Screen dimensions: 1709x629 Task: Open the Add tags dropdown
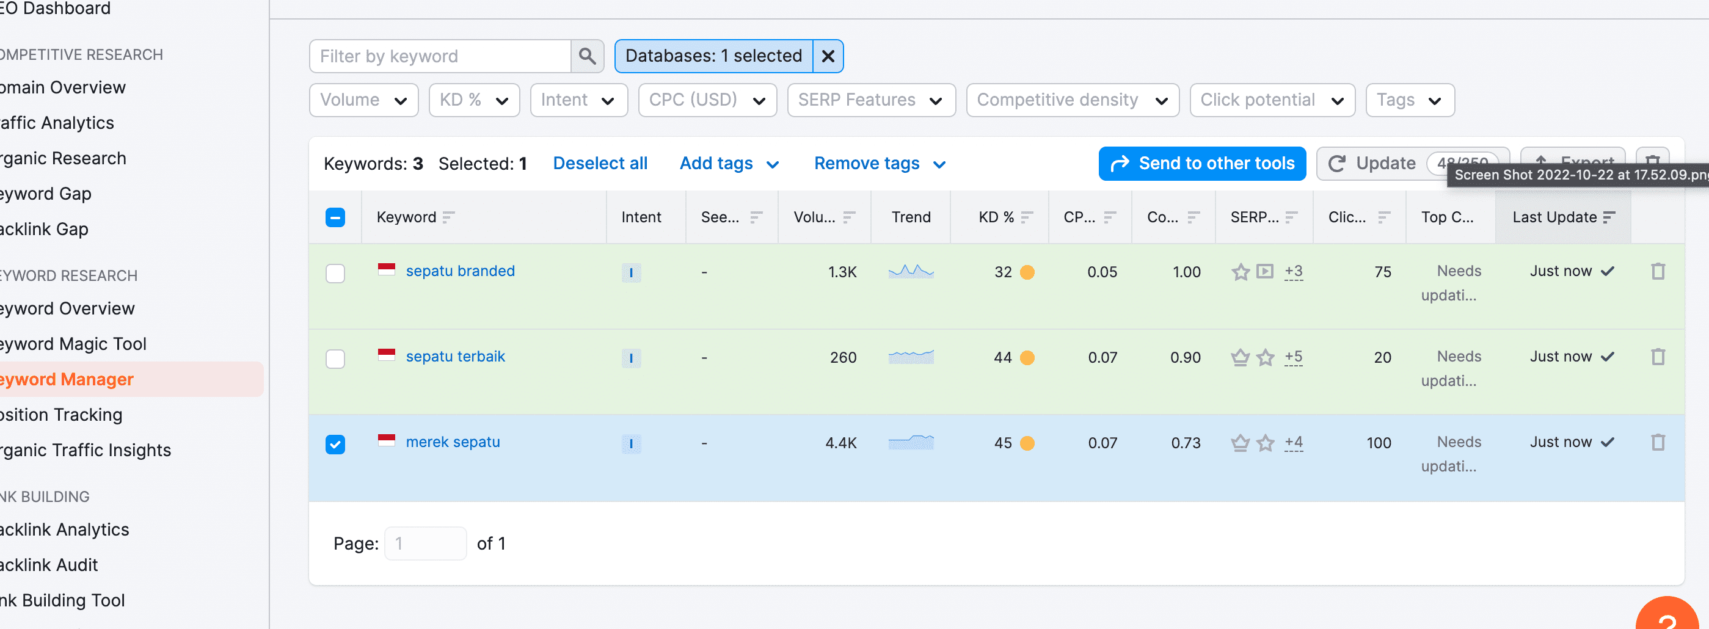pyautogui.click(x=729, y=164)
